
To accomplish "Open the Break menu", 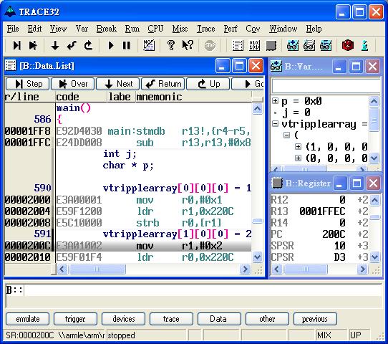I will click(x=107, y=29).
